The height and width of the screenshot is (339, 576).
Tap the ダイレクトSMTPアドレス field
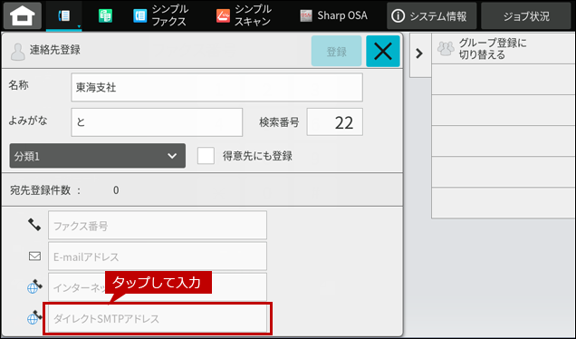tap(158, 318)
